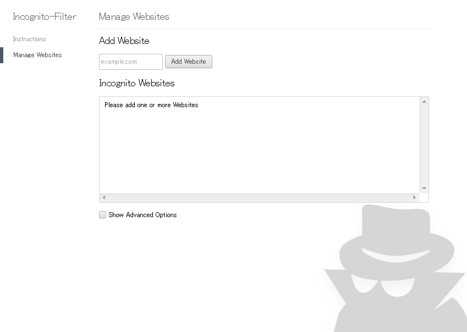Select Manage Websites in the sidebar
This screenshot has width=467, height=332.
click(37, 55)
